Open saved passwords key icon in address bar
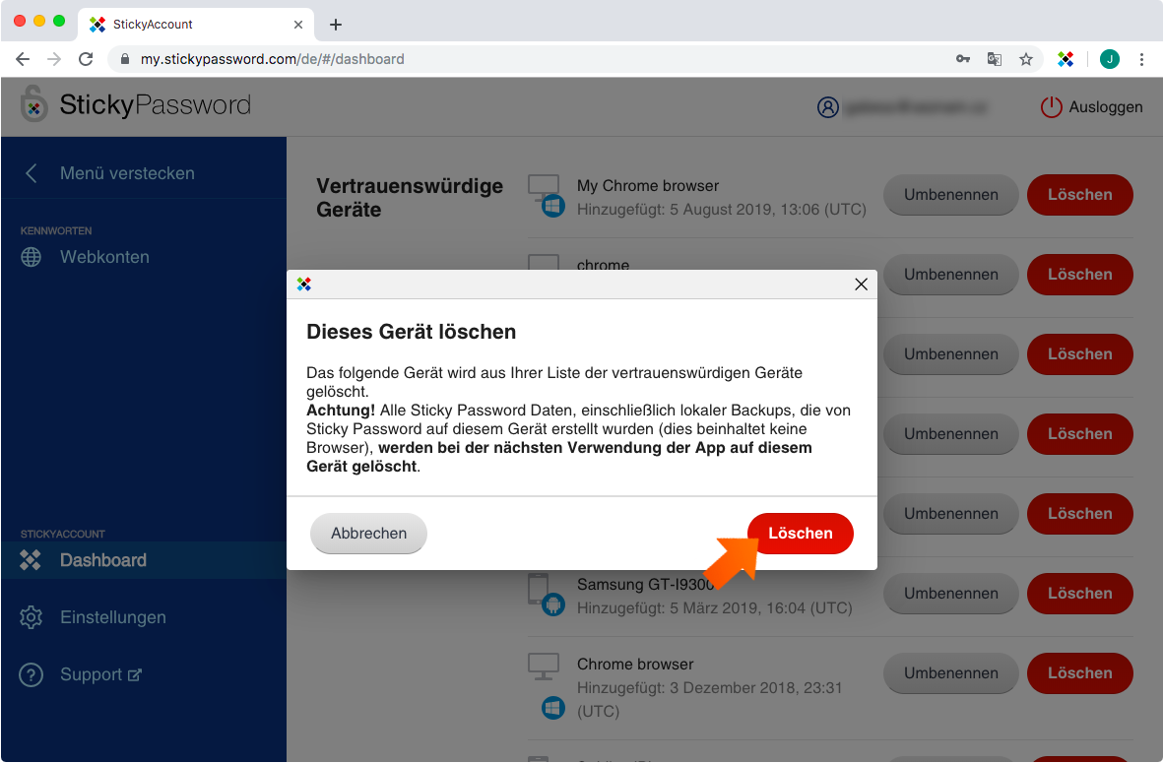This screenshot has height=763, width=1163. (963, 58)
